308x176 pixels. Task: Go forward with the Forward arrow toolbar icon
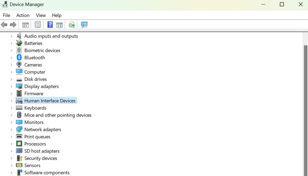13,25
